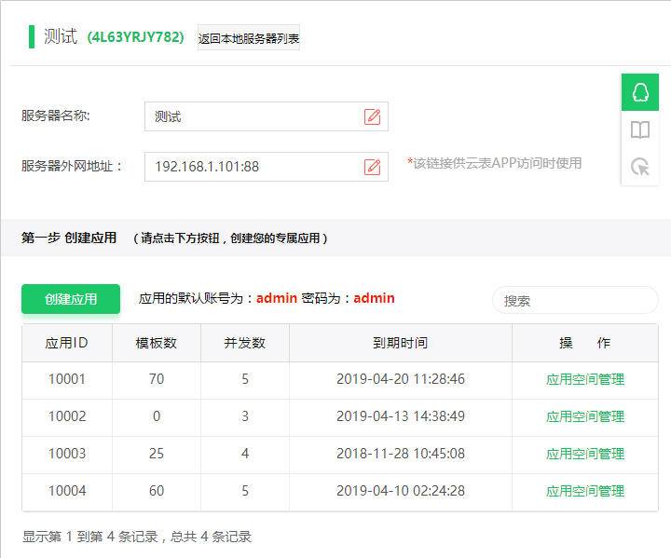Click template count 60 cell
The image size is (671, 558).
click(157, 491)
